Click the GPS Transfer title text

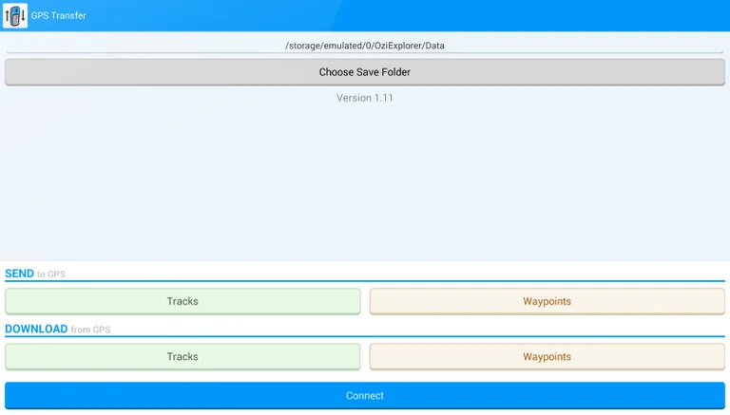tap(59, 15)
